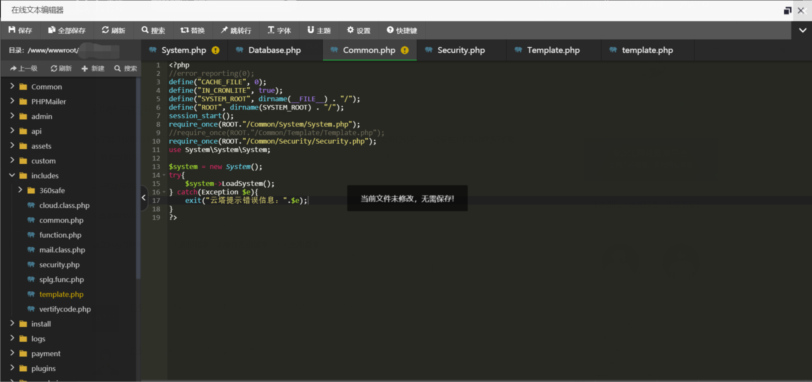Open common.php in includes
Screen dimensions: 812x382
point(61,220)
